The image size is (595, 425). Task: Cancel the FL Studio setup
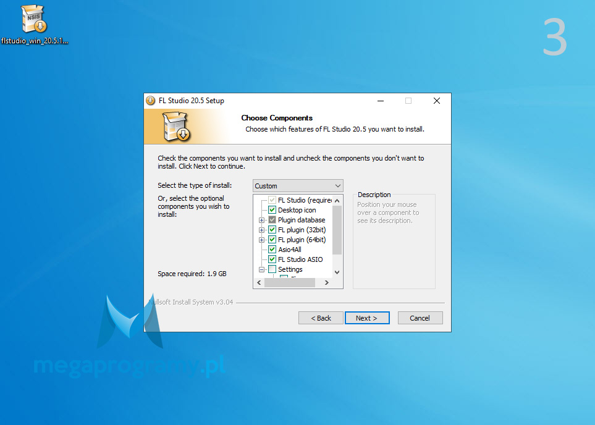420,318
